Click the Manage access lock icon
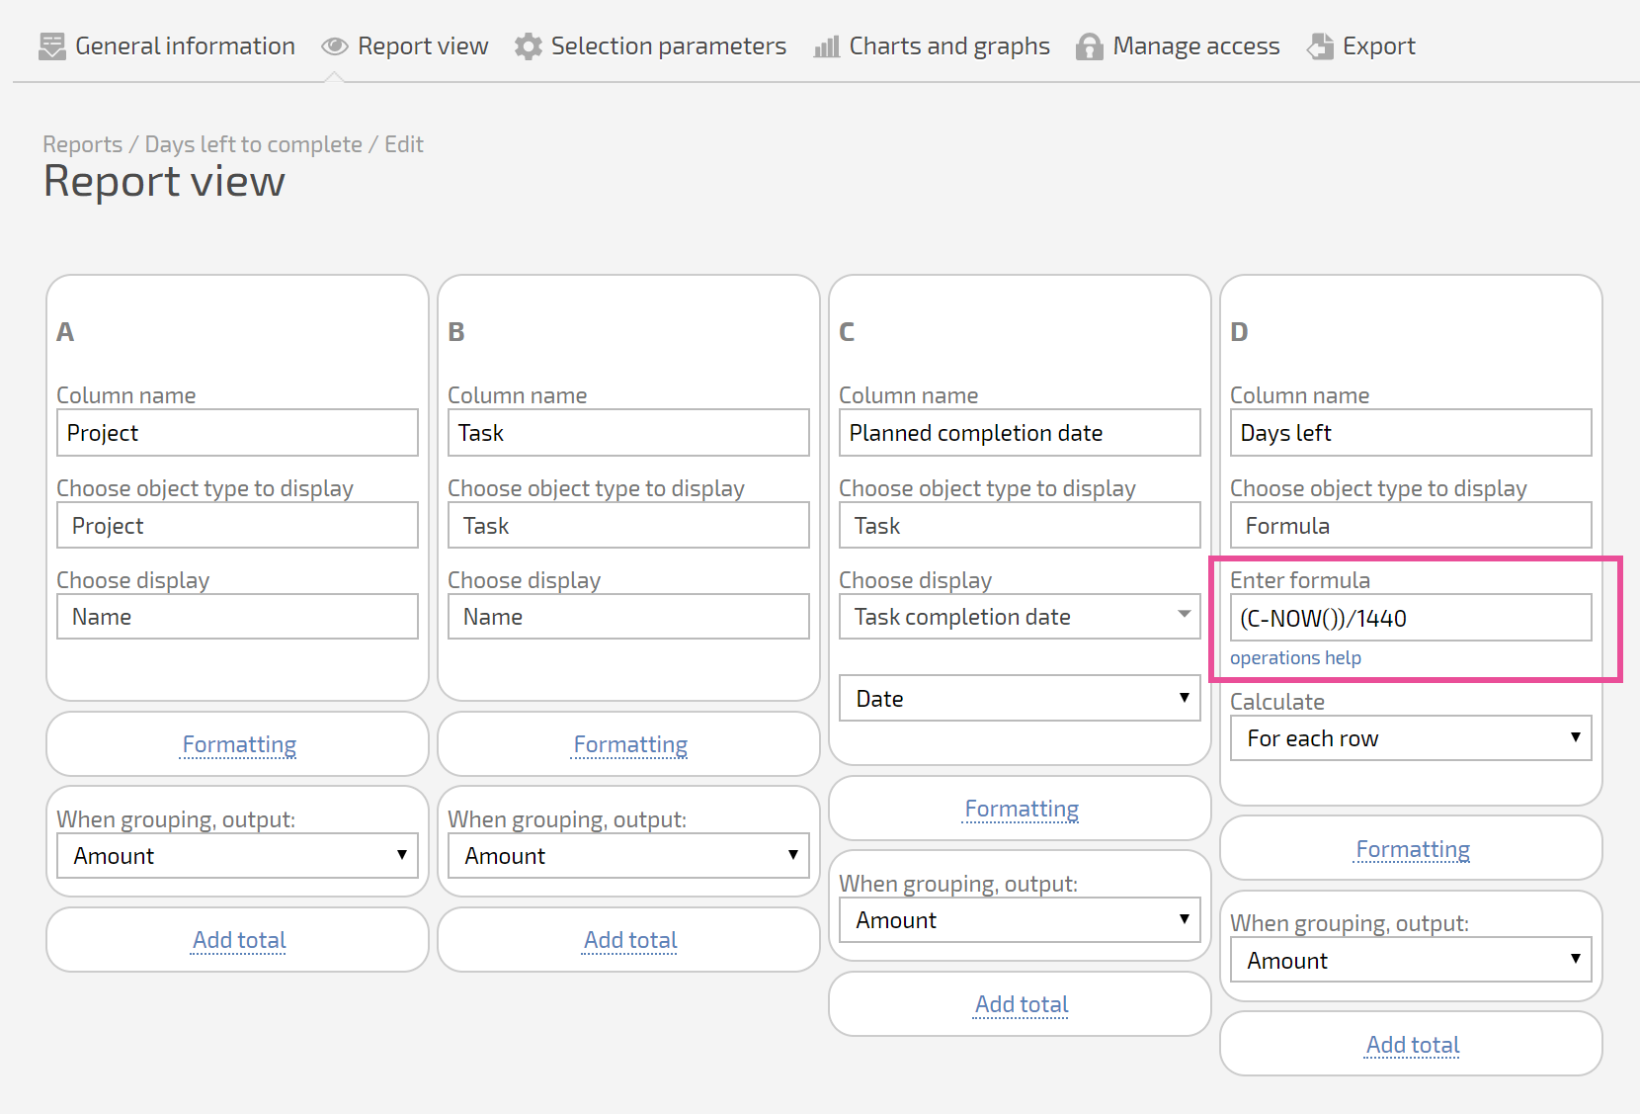Viewport: 1640px width, 1114px height. [x=1090, y=46]
